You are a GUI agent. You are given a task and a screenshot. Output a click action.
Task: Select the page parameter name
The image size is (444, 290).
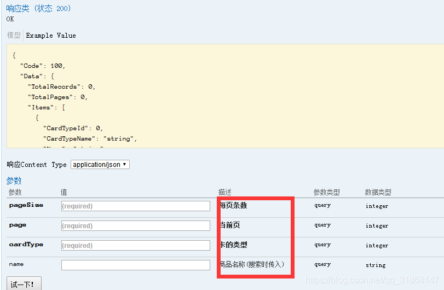[18, 225]
